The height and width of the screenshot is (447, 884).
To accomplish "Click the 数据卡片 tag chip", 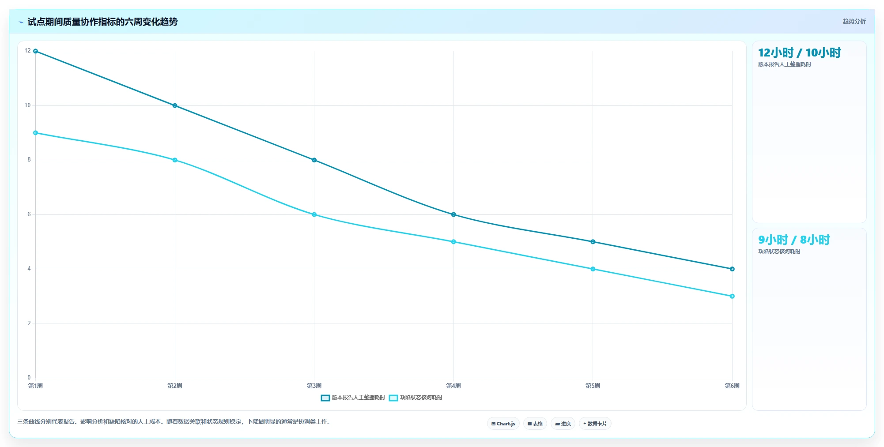I will pyautogui.click(x=595, y=424).
